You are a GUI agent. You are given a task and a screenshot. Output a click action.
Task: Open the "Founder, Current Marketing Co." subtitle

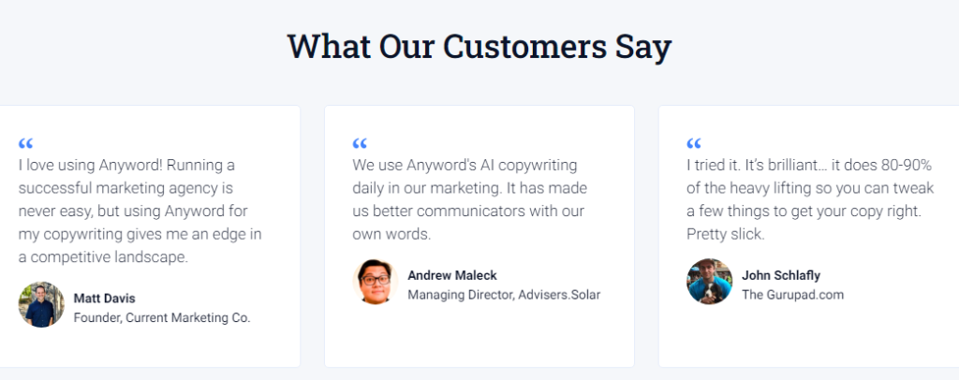(x=162, y=318)
